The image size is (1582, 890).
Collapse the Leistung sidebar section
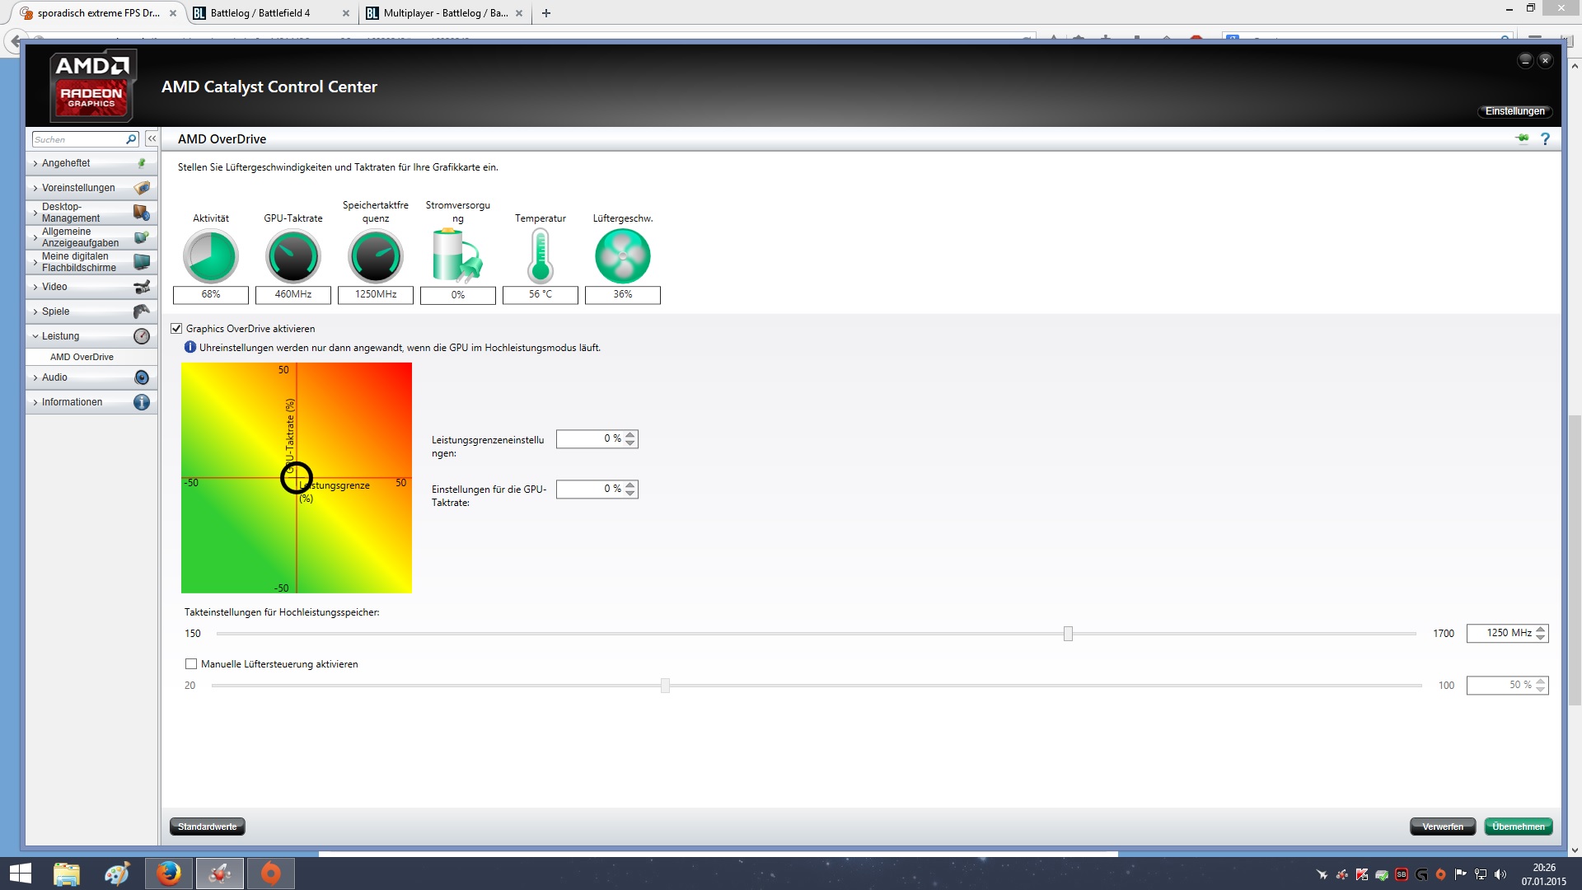tap(60, 336)
